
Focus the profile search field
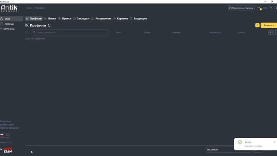pyautogui.click(x=70, y=32)
